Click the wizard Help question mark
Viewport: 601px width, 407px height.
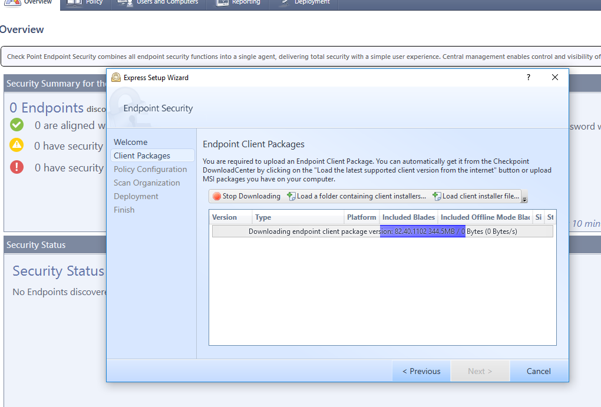click(x=528, y=77)
